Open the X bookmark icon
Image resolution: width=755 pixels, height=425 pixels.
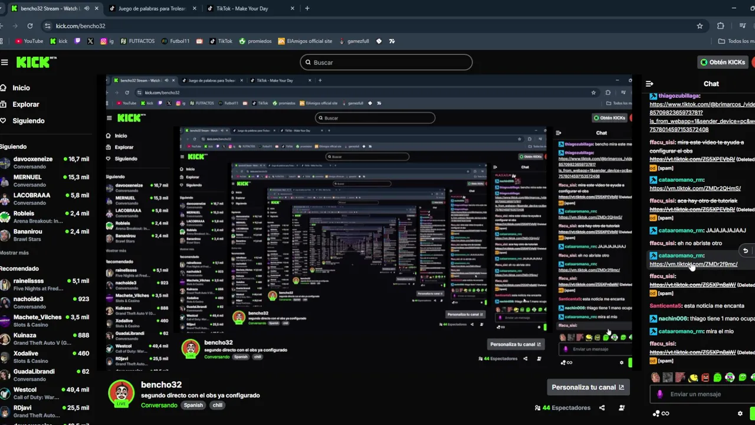tap(90, 41)
